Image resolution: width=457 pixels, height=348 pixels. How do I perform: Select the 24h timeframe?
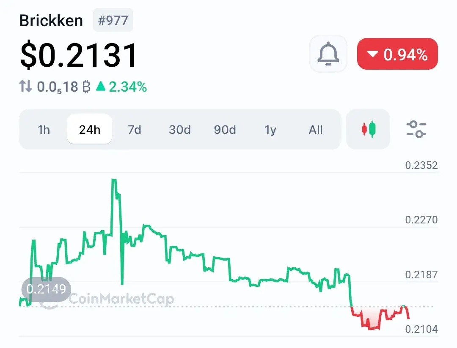click(x=89, y=129)
